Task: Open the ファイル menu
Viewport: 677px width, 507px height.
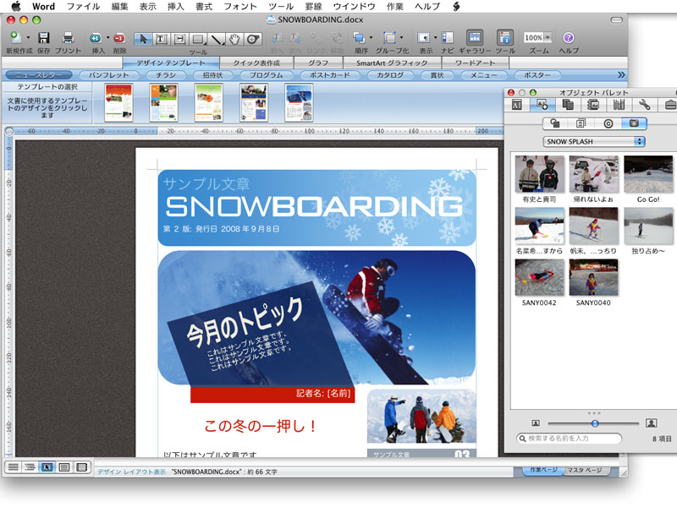Action: [x=83, y=7]
